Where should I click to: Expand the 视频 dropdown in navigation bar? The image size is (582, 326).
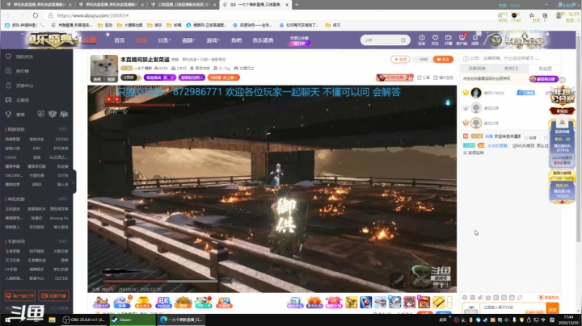(x=188, y=40)
